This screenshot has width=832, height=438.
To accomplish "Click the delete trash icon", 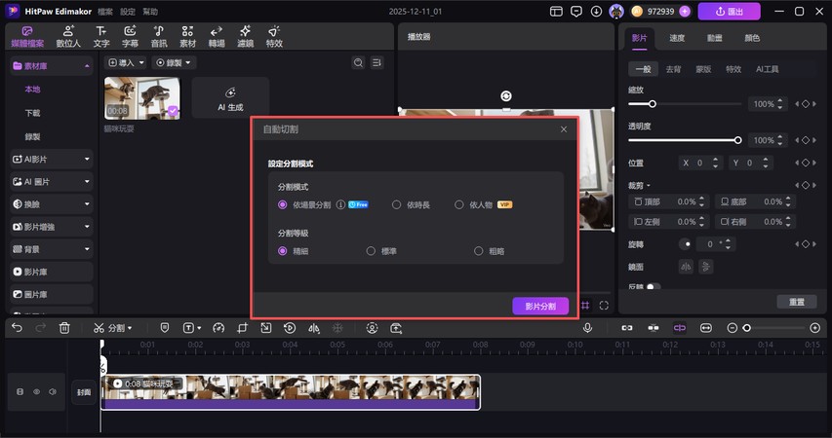I will (64, 328).
